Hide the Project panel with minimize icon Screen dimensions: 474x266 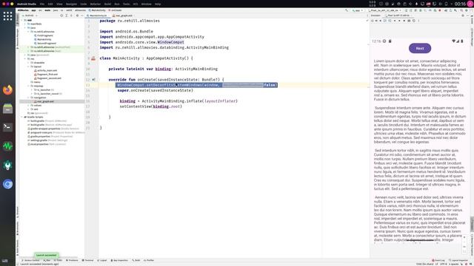(x=82, y=16)
